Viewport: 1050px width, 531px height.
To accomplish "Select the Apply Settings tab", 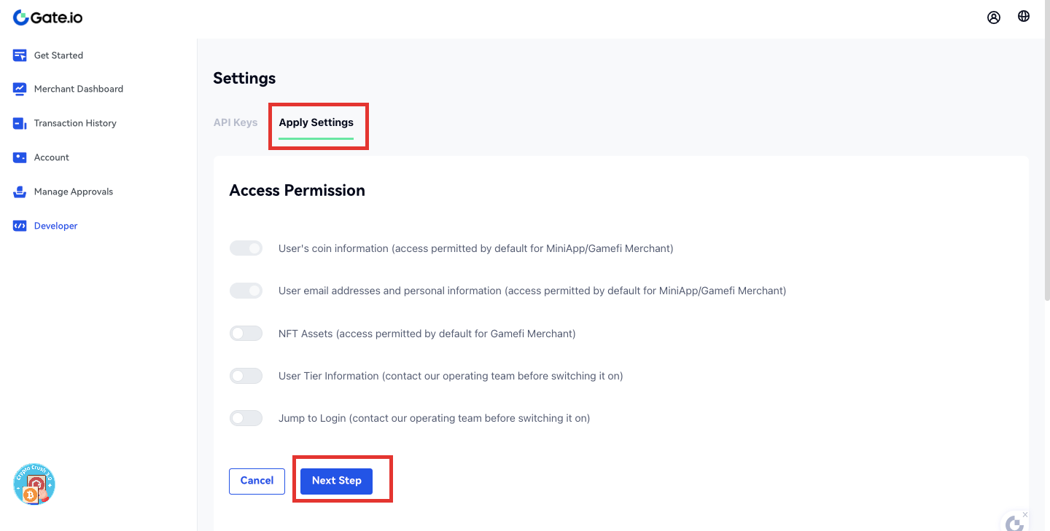I will coord(316,122).
